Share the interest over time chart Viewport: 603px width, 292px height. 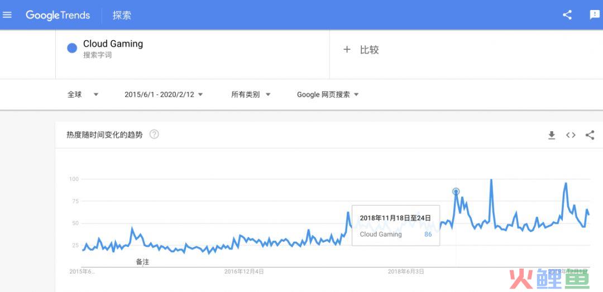(x=590, y=135)
